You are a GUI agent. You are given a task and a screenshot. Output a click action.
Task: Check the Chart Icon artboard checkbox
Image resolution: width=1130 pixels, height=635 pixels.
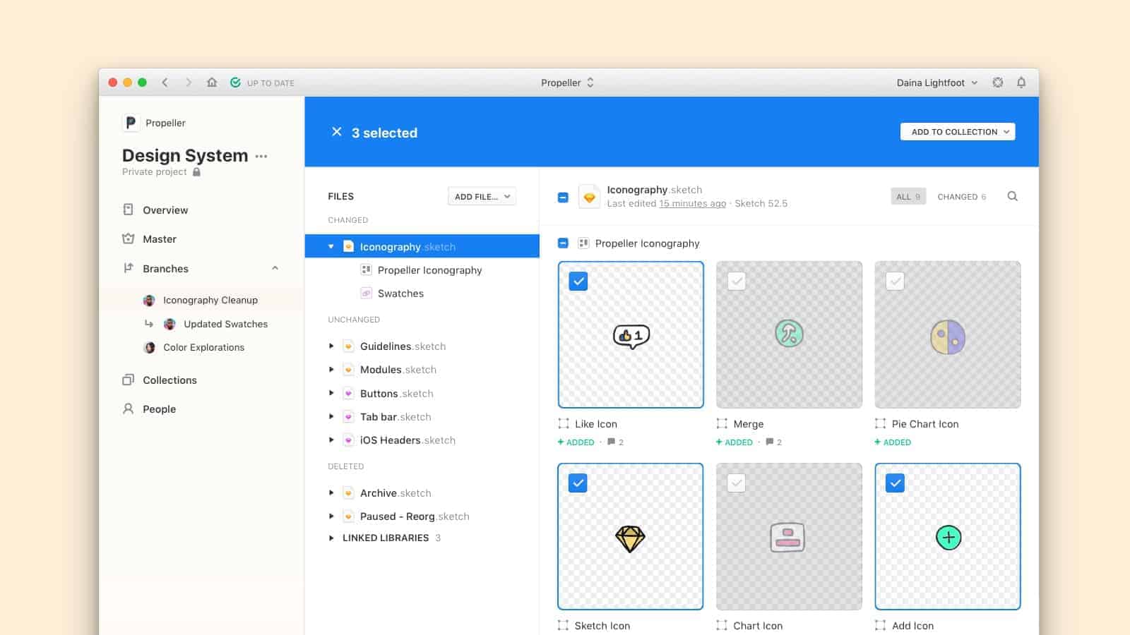click(x=737, y=483)
